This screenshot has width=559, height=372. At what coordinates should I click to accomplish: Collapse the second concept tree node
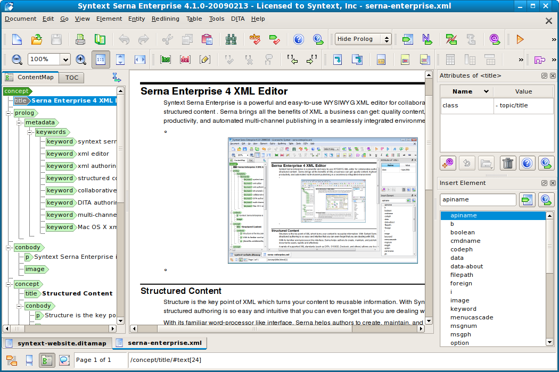coord(8,284)
